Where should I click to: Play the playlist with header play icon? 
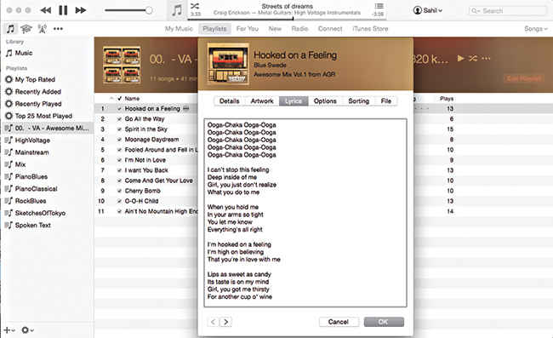click(x=460, y=58)
